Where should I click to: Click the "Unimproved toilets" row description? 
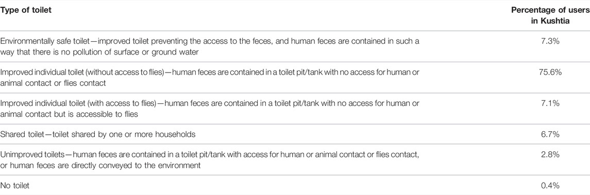point(209,160)
